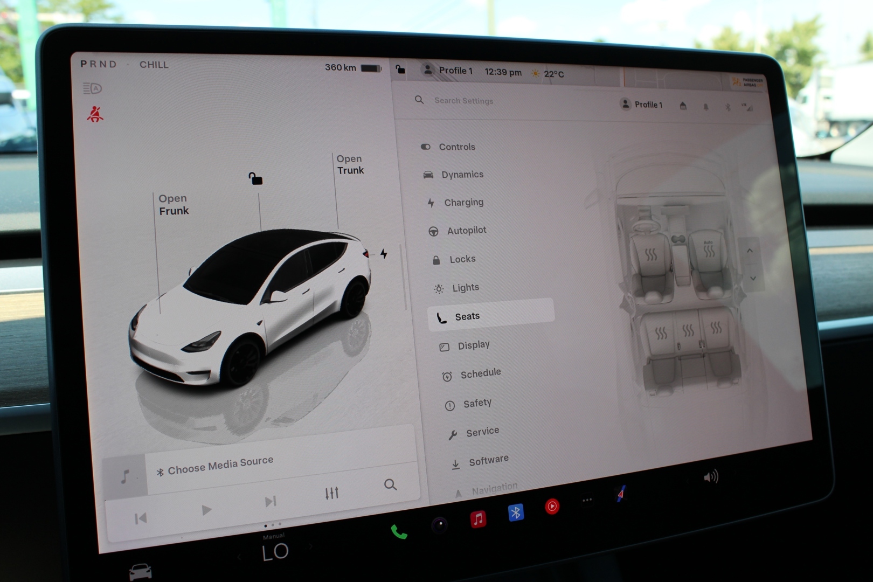
Task: Toggle the rear center seat heater
Action: pyautogui.click(x=688, y=330)
